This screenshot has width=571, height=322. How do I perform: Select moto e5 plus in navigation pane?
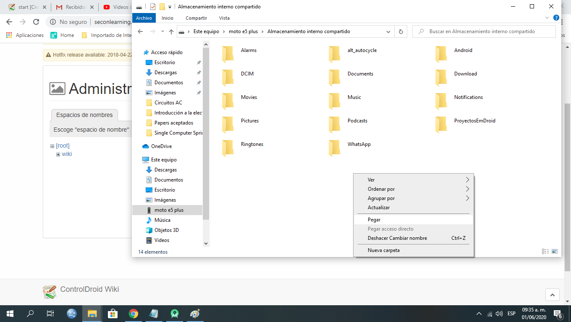coord(169,210)
